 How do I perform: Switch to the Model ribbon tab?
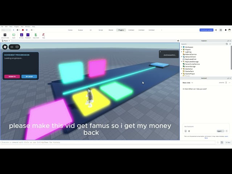pos(111,30)
